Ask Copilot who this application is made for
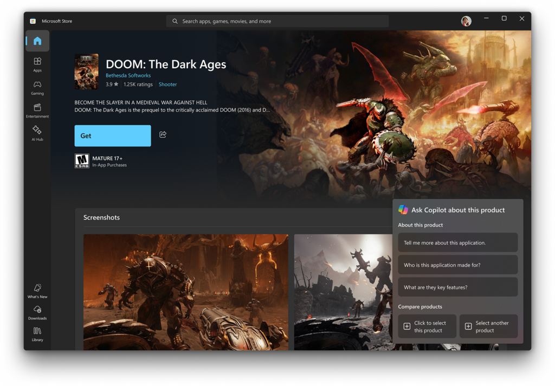The height and width of the screenshot is (386, 555). [x=457, y=265]
